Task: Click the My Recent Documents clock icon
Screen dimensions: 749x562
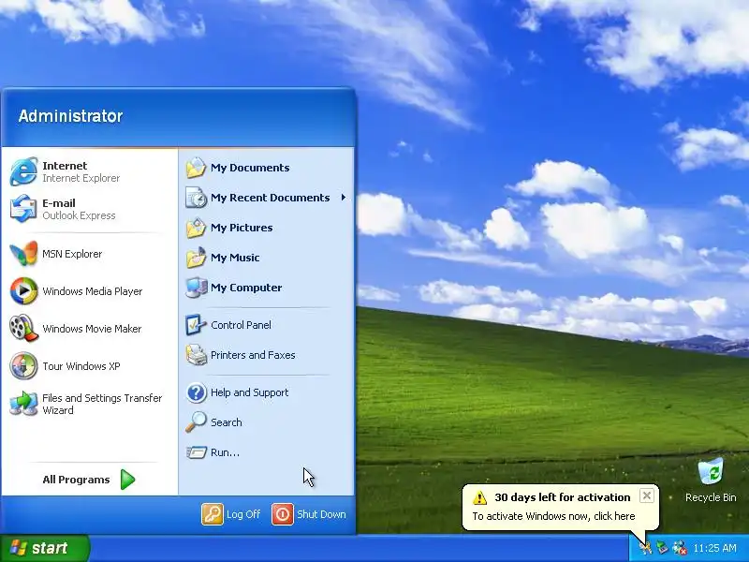Action: coord(196,198)
